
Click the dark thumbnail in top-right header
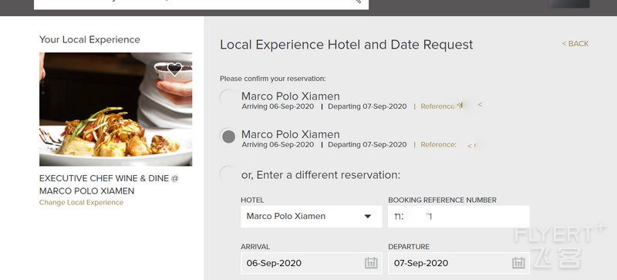569,4
